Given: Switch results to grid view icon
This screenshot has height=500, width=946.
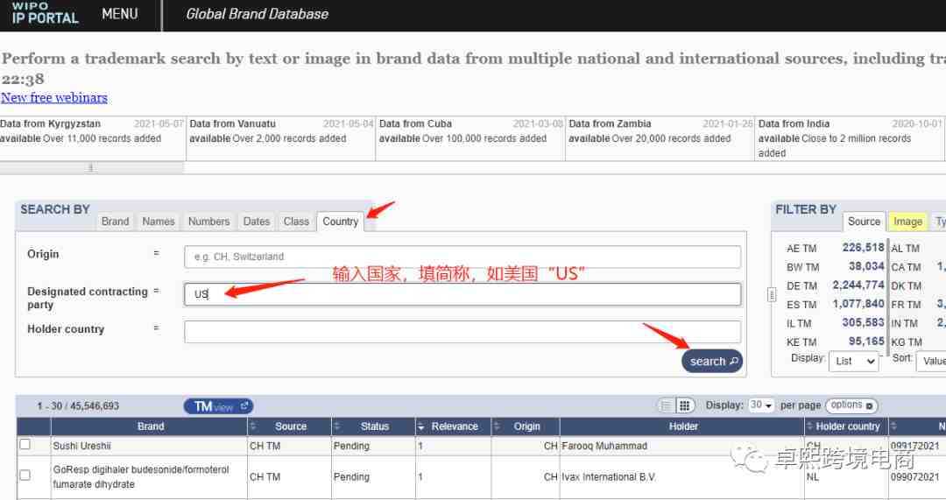Looking at the screenshot, I should coord(686,405).
